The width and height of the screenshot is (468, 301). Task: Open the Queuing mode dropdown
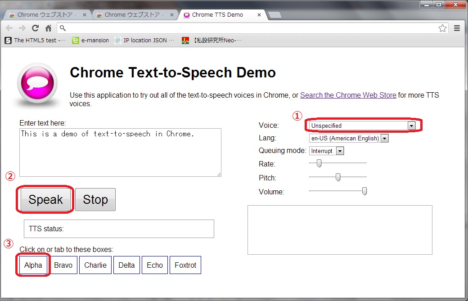[327, 151]
